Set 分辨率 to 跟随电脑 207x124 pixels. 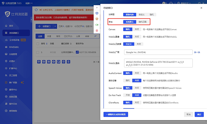coord(130,14)
